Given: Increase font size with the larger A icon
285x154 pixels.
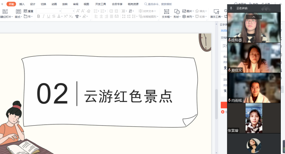Looking at the screenshot, I should 78,11.
